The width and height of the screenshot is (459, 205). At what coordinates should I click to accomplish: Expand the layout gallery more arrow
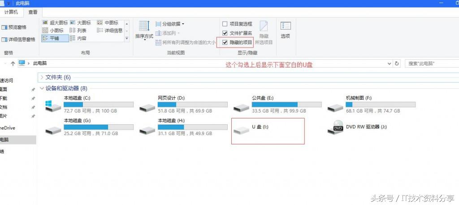127,38
